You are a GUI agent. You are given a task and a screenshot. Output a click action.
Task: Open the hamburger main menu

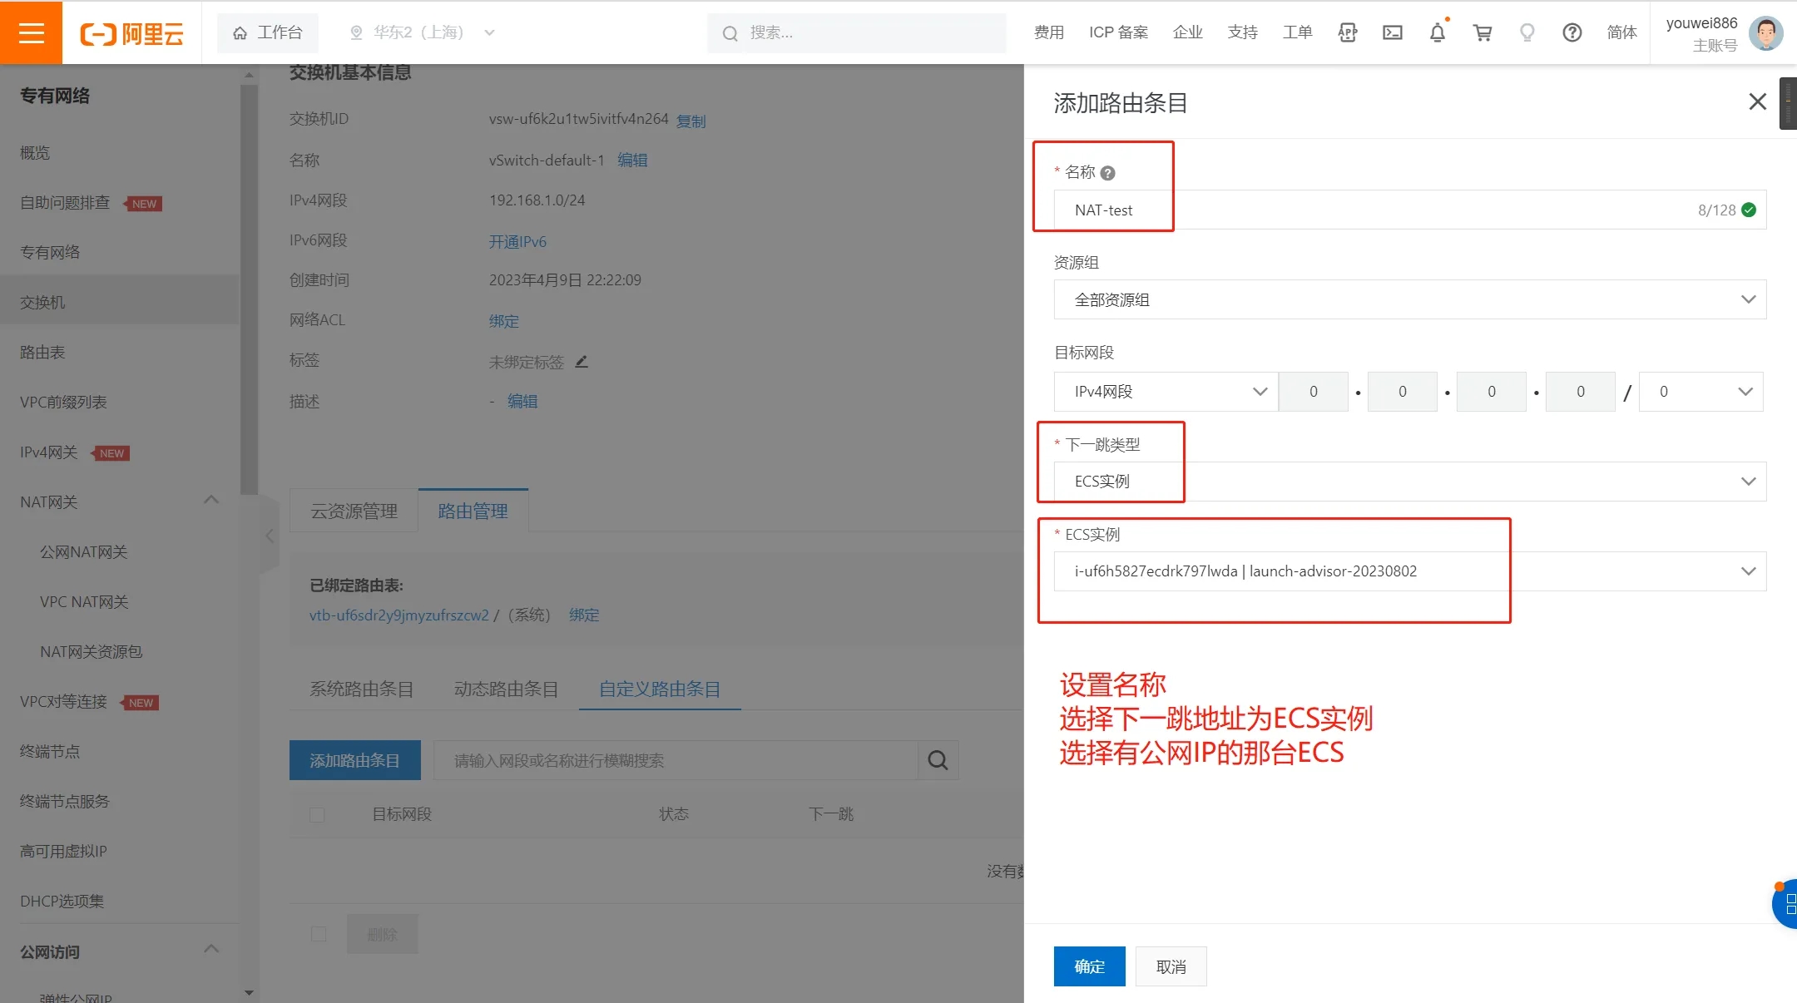click(31, 32)
